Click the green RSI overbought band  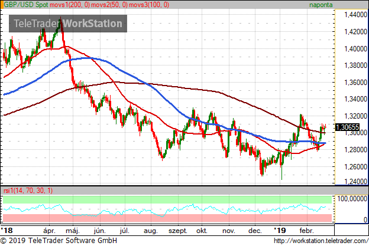pos(167,199)
